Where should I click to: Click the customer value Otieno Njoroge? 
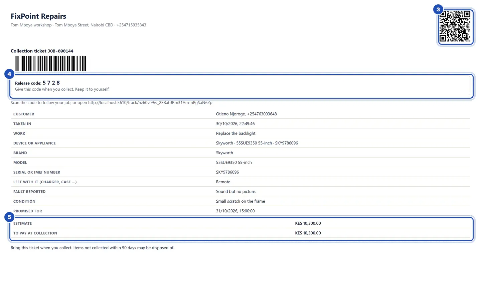pos(247,114)
